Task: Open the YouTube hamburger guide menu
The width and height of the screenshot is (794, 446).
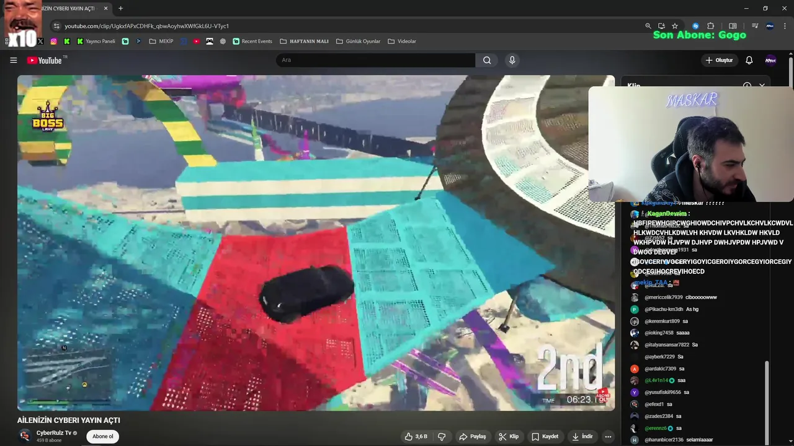Action: point(13,60)
